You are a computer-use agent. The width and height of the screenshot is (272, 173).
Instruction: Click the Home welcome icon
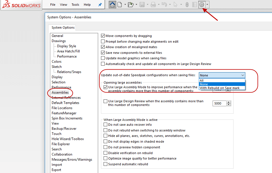(x=112, y=5)
